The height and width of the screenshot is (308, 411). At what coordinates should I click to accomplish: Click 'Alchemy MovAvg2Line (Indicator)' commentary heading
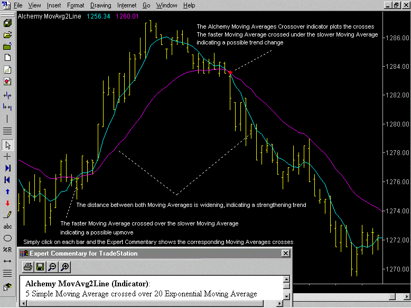pyautogui.click(x=88, y=284)
